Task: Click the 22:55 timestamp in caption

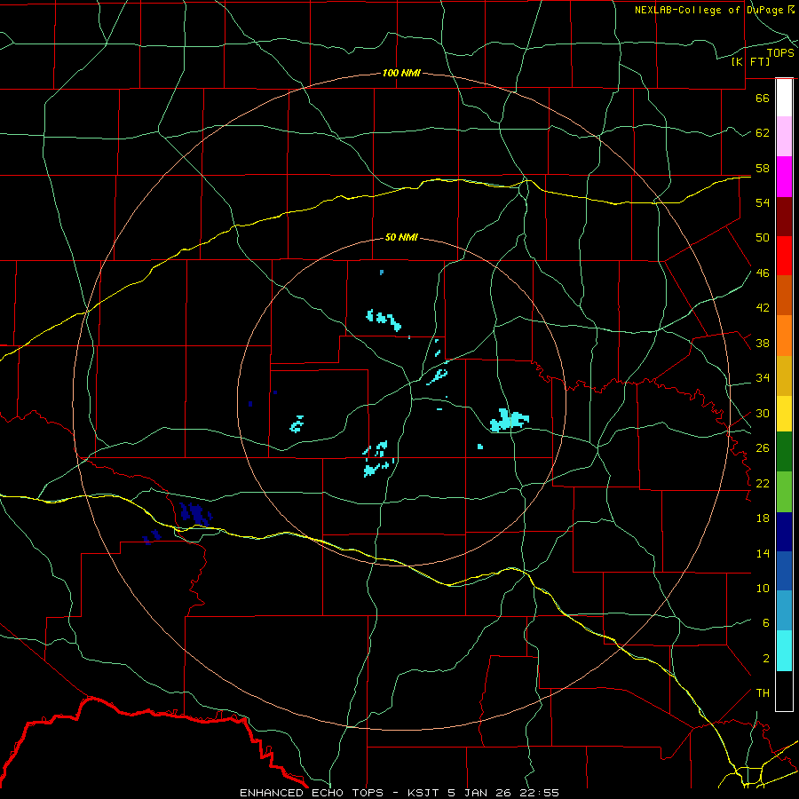Action: pos(540,793)
